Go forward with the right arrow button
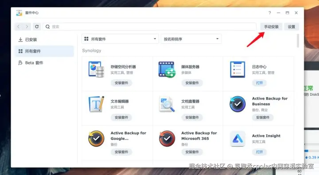The width and height of the screenshot is (319, 175). 27,27
